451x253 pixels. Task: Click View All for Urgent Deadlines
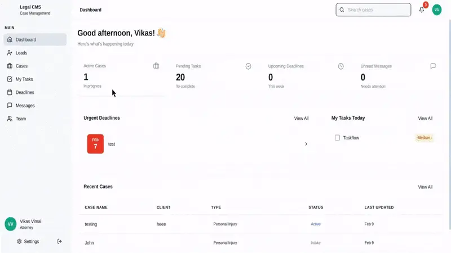[301, 119]
